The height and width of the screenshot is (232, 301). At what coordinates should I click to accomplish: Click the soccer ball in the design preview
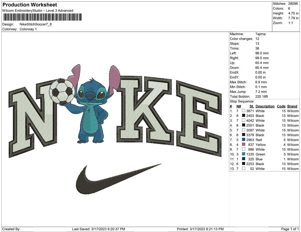pyautogui.click(x=62, y=92)
